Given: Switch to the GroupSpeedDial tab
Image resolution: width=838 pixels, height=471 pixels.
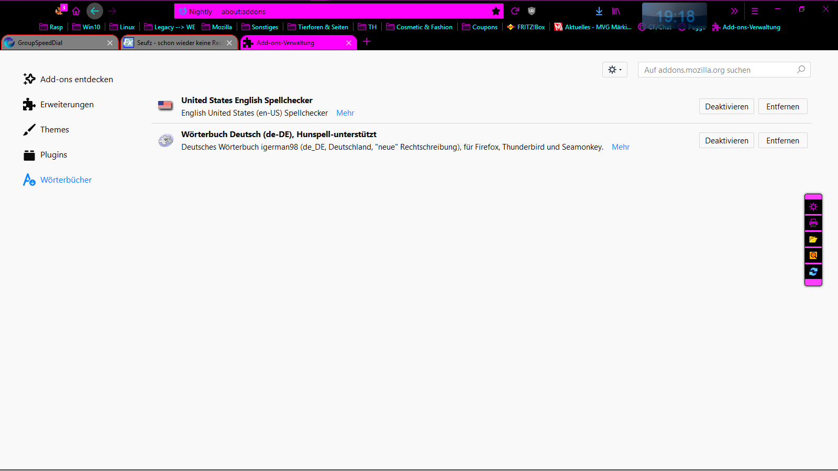Looking at the screenshot, I should [58, 43].
